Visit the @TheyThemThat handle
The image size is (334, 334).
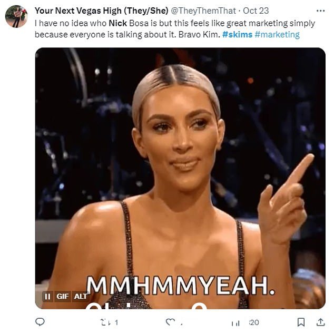203,11
